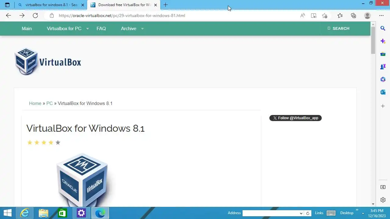390x219 pixels.
Task: Reload the page with Refresh icon
Action: (35, 16)
